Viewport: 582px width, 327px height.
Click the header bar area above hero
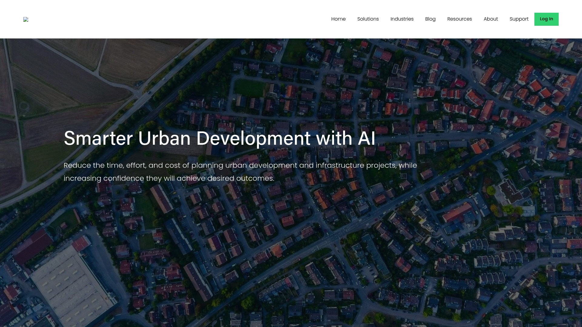(x=182, y=19)
